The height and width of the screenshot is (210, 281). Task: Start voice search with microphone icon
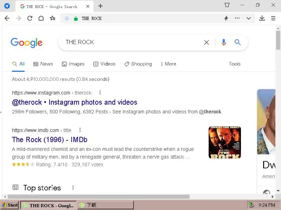[x=224, y=42]
